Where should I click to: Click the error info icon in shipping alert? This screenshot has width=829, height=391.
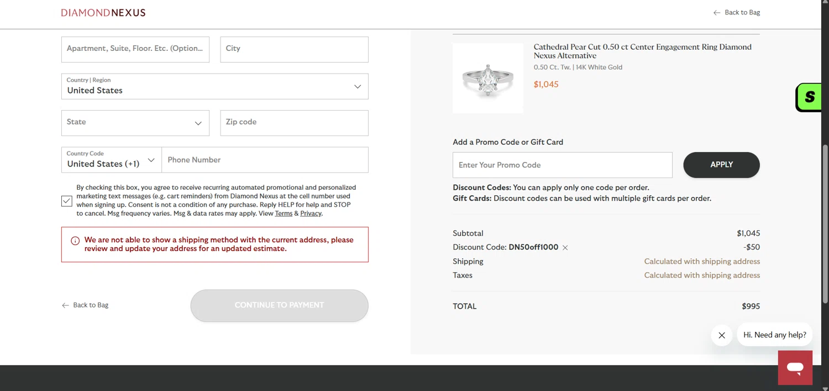click(x=75, y=241)
